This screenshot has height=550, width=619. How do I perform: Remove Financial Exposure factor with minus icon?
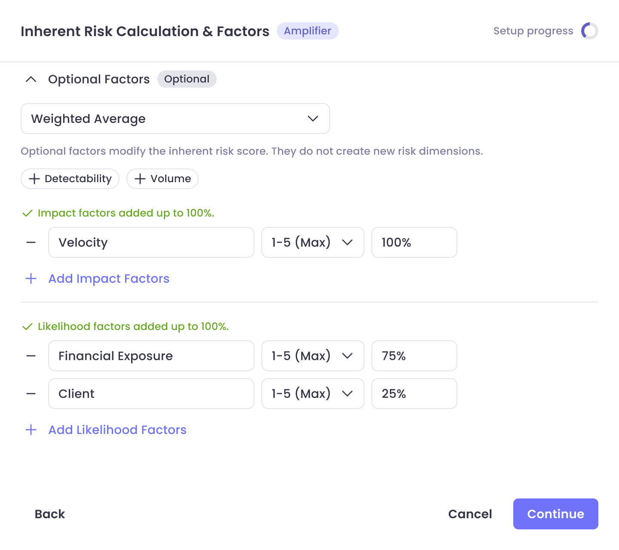tap(31, 356)
